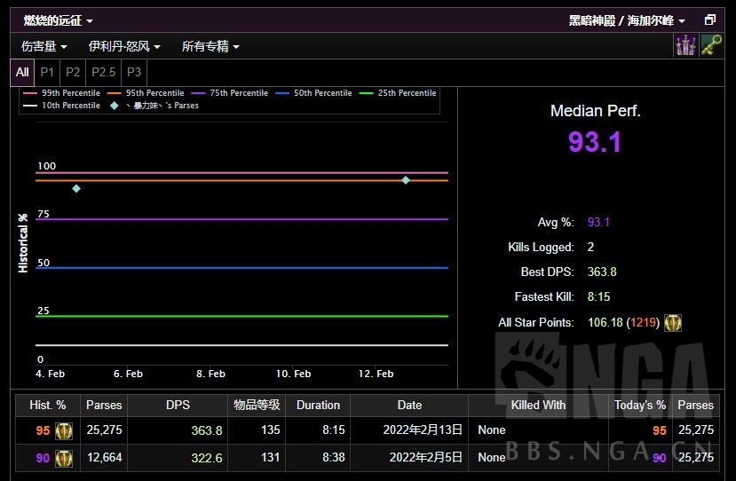736x481 pixels.
Task: Click the All Star trophy icon beside 1219
Action: [673, 323]
